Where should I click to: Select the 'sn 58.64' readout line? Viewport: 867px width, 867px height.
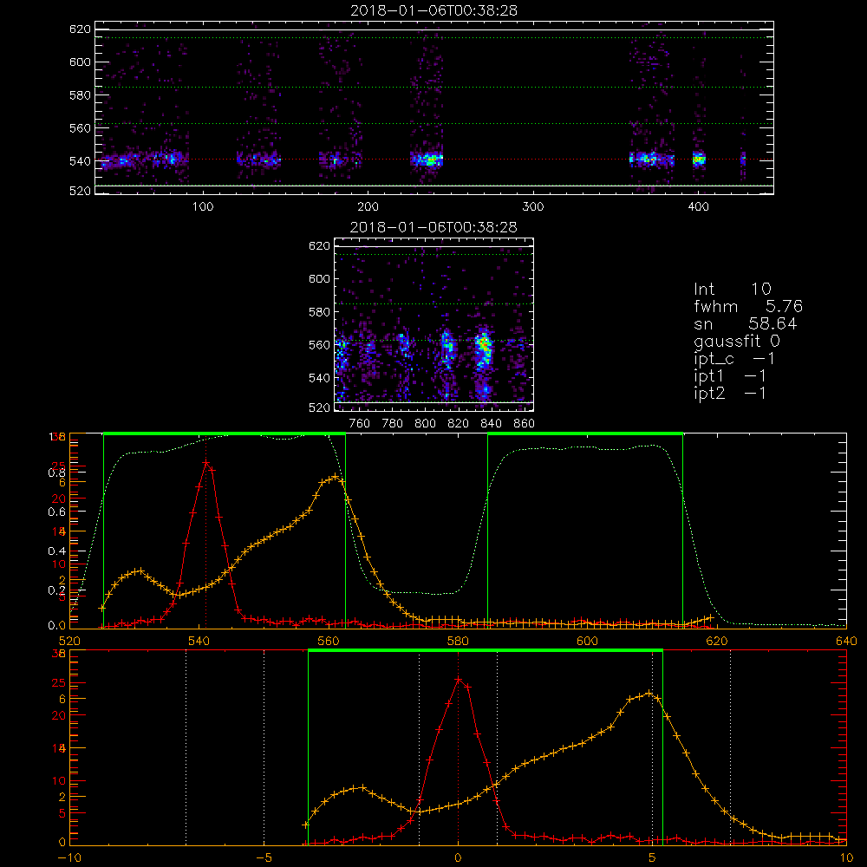pos(746,323)
